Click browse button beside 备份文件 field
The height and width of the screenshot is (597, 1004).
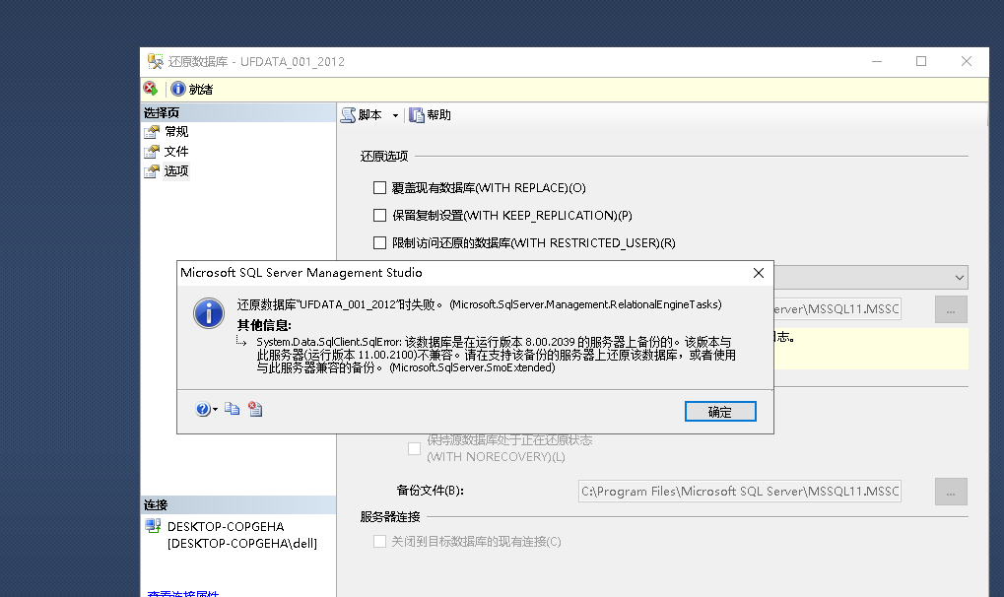click(951, 492)
